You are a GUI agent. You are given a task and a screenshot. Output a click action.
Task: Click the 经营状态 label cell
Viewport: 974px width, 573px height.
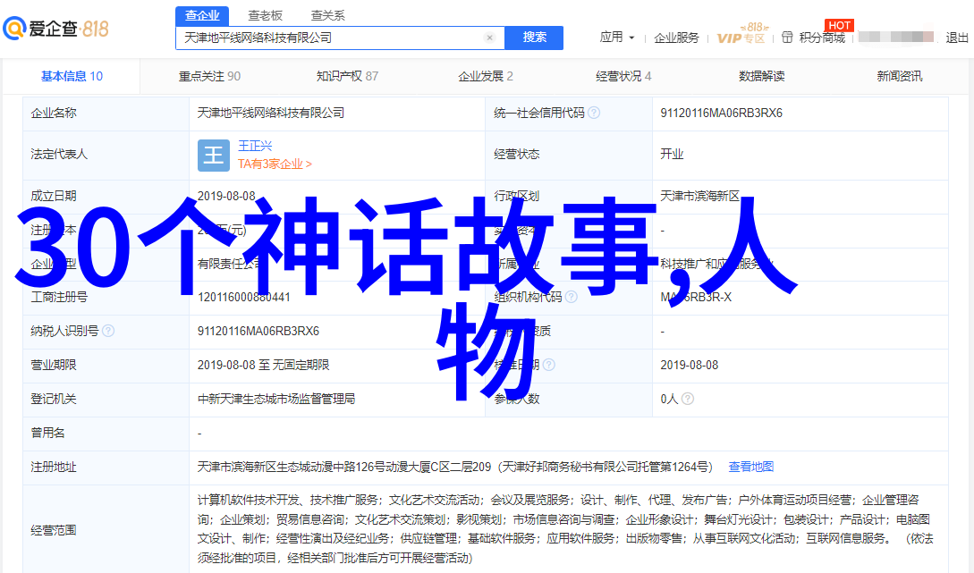[x=568, y=156]
